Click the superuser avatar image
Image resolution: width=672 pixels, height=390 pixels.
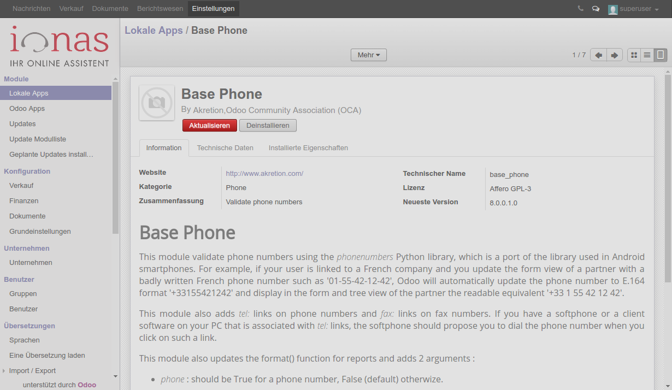[x=613, y=9]
